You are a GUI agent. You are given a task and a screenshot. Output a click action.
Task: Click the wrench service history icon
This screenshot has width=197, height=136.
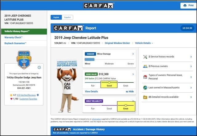coord(145,57)
